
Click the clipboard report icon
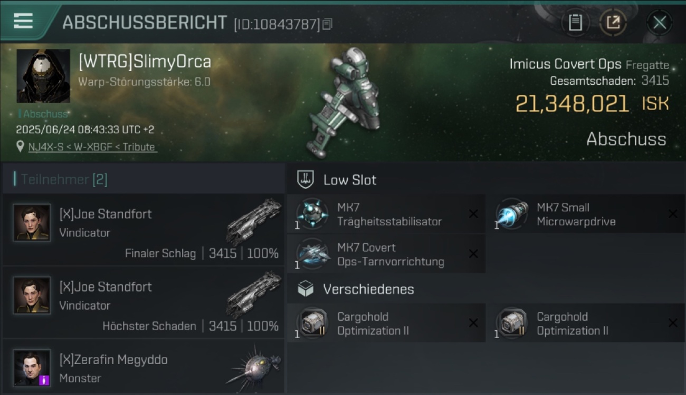point(575,23)
